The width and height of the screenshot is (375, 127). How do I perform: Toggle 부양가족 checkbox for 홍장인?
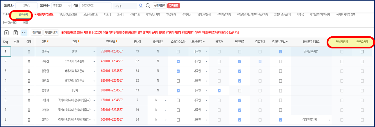click(240, 71)
